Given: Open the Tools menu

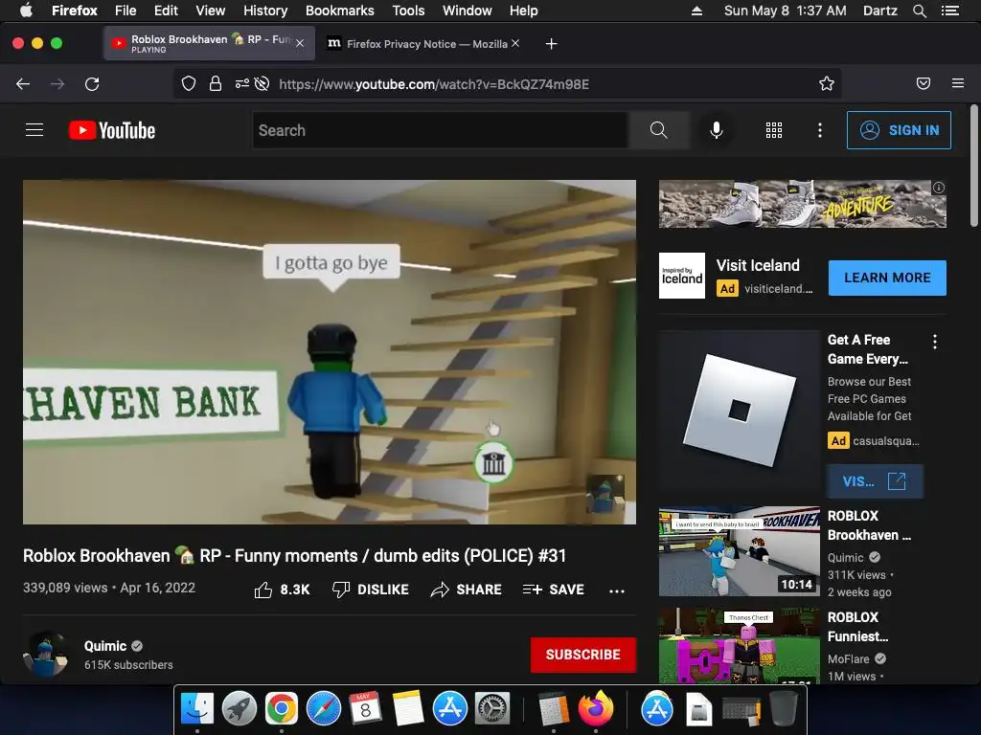Looking at the screenshot, I should point(408,11).
